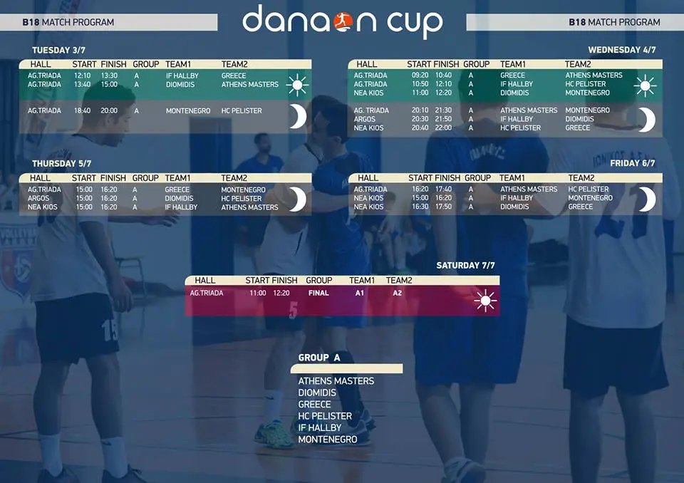Viewport: 684px width, 483px height.
Task: Click Tuesday's 13:40 start time
Action: click(x=82, y=84)
